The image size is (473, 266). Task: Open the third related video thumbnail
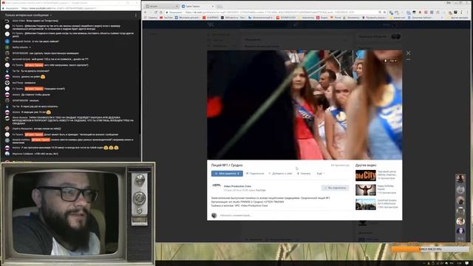tap(366, 204)
